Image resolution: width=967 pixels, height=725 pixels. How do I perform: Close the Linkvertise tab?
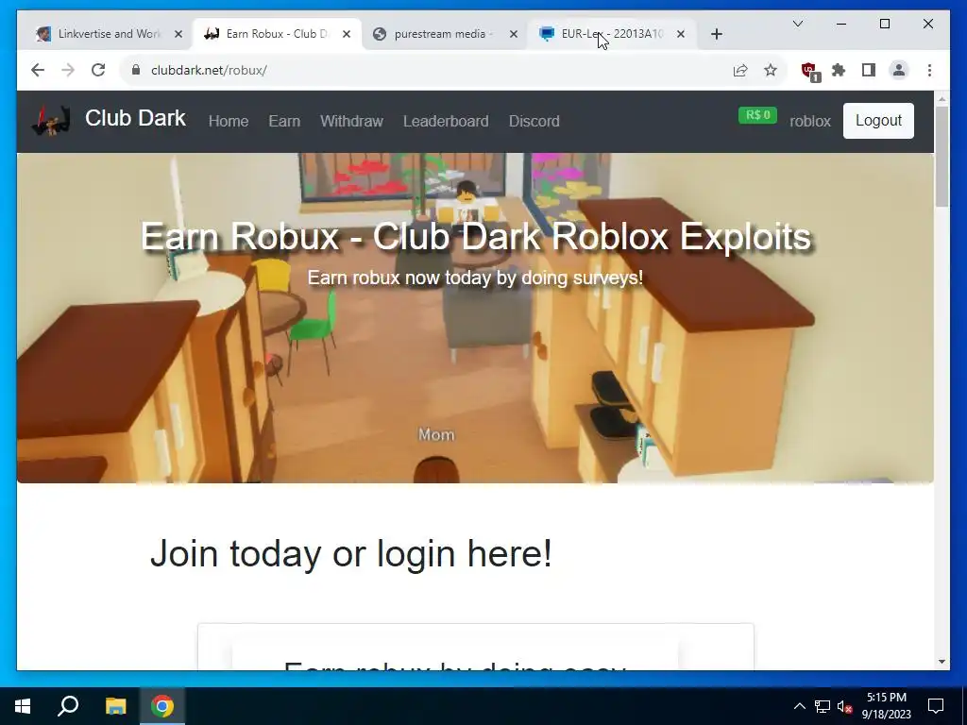tap(178, 35)
